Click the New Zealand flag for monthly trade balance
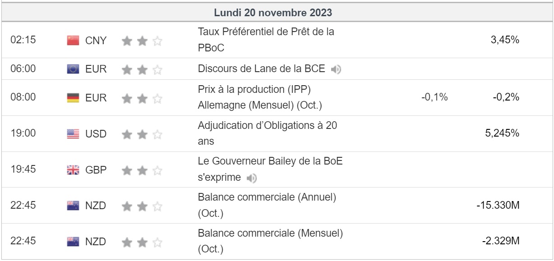Viewport: 554px width, 261px height. coord(73,242)
